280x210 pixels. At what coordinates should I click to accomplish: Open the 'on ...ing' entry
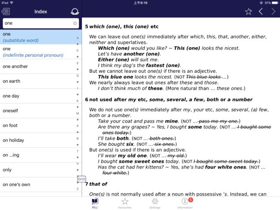click(x=41, y=155)
